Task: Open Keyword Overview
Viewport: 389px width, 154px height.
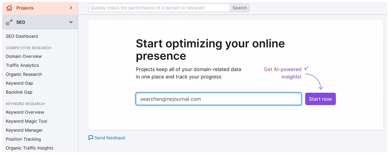Action: (25, 112)
